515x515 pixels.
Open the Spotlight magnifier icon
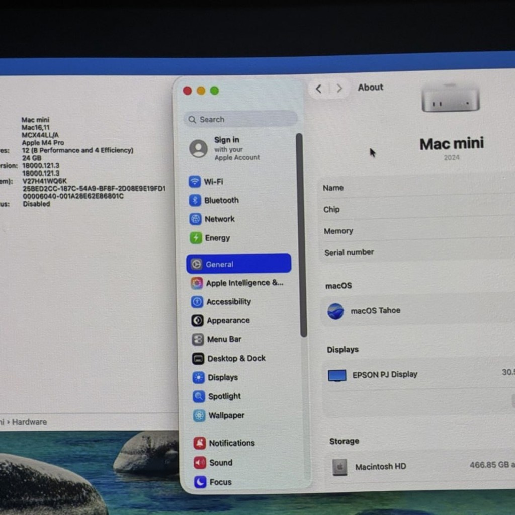coord(199,396)
